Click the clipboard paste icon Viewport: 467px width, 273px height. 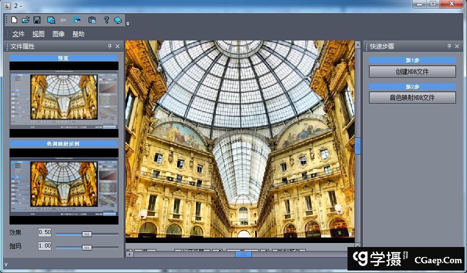pyautogui.click(x=92, y=20)
